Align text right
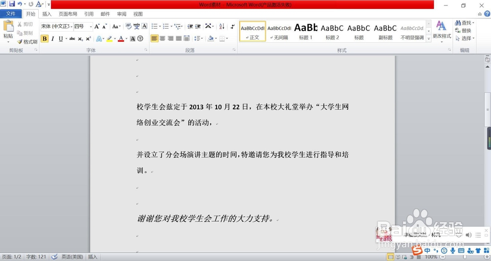Viewport: 491px width, 261px height. click(171, 38)
